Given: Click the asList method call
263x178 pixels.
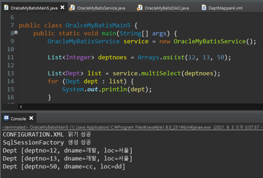Looking at the screenshot, I should [174, 57].
